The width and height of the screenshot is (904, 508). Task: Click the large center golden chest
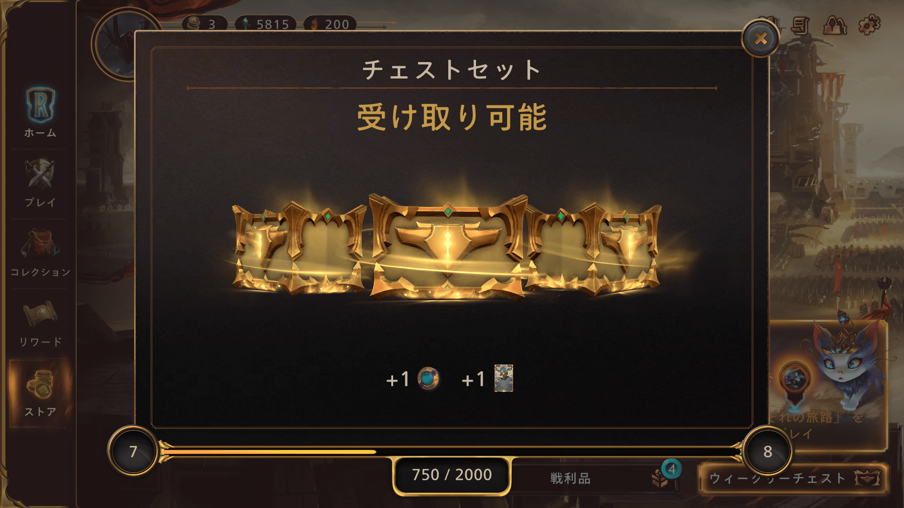447,247
